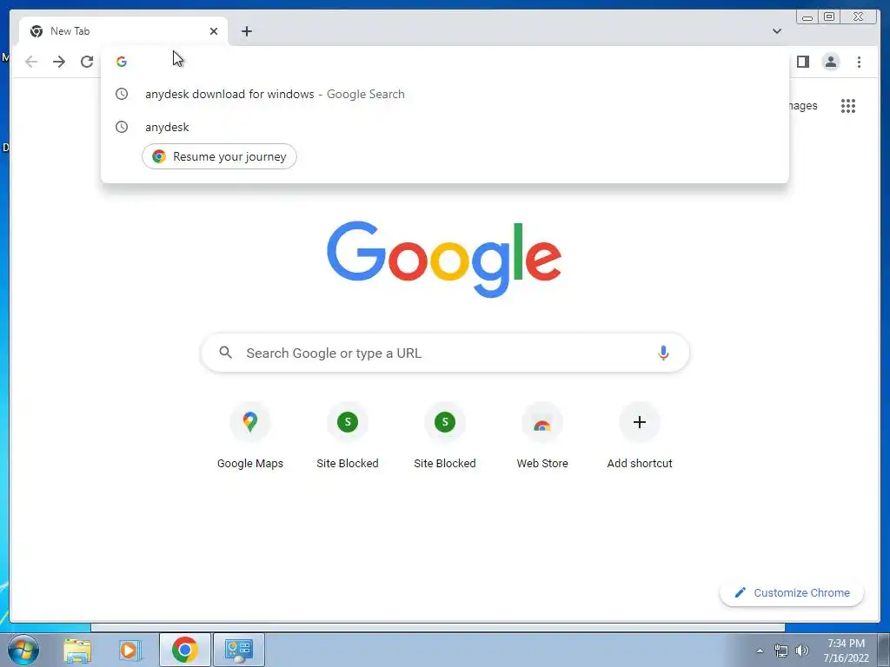This screenshot has height=667, width=890.
Task: Open Windows Media Player from the taskbar
Action: pyautogui.click(x=130, y=650)
